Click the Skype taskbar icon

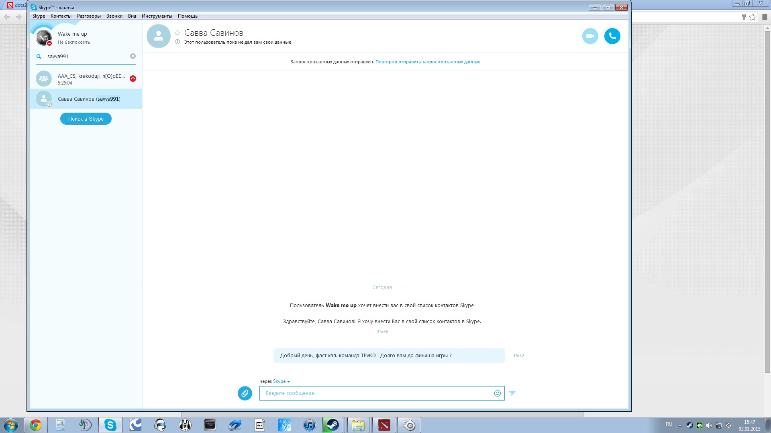pos(110,425)
